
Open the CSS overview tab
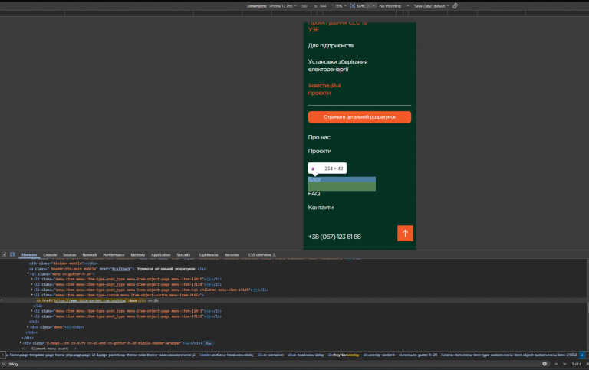point(262,255)
